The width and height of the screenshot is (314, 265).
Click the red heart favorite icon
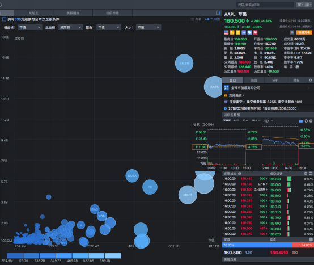click(255, 32)
